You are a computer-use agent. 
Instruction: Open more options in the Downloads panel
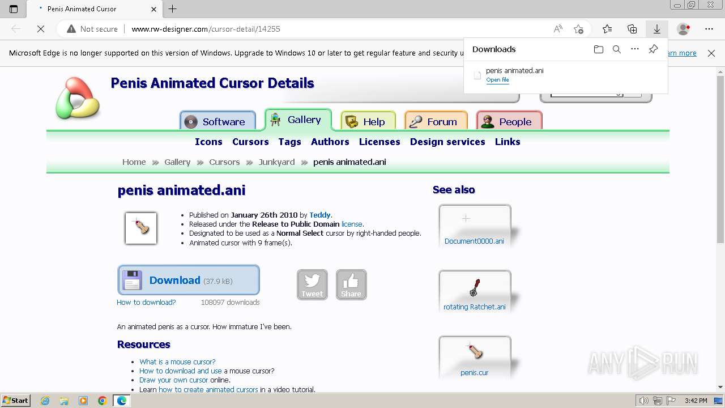coord(635,49)
